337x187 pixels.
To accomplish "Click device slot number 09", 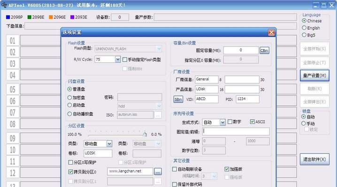I will click(13, 138).
